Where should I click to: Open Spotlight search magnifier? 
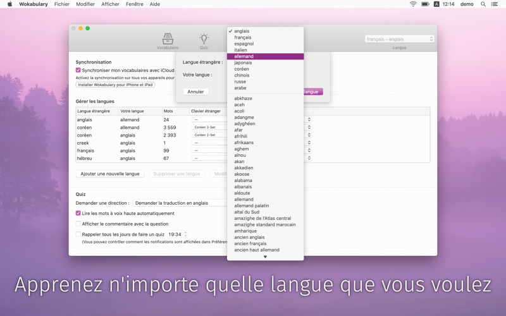coord(483,4)
